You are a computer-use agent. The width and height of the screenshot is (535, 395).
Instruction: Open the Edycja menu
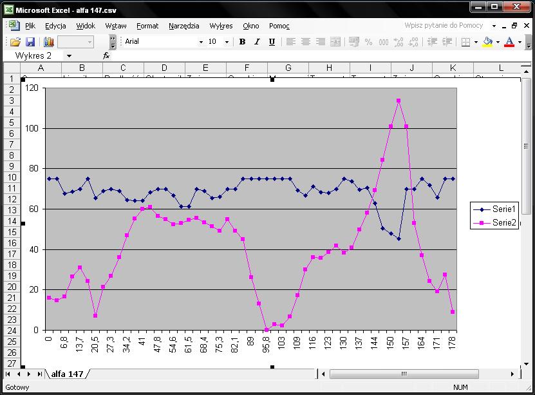point(55,26)
